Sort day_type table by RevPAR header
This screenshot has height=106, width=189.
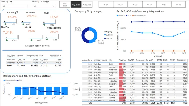pos(20,56)
